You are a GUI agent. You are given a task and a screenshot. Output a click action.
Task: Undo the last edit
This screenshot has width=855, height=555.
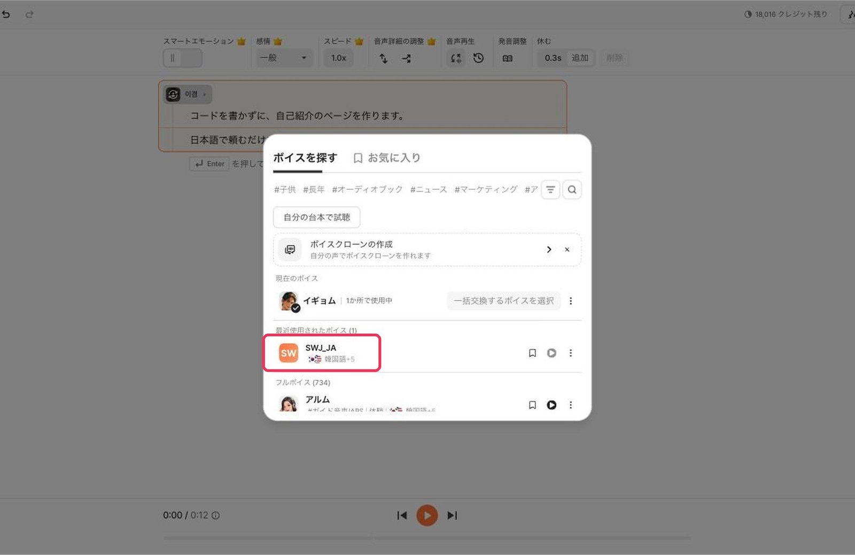tap(6, 14)
